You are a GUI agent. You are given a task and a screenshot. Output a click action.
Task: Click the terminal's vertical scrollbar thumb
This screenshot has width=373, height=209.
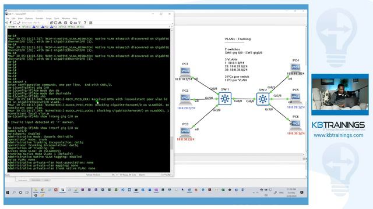click(x=172, y=143)
